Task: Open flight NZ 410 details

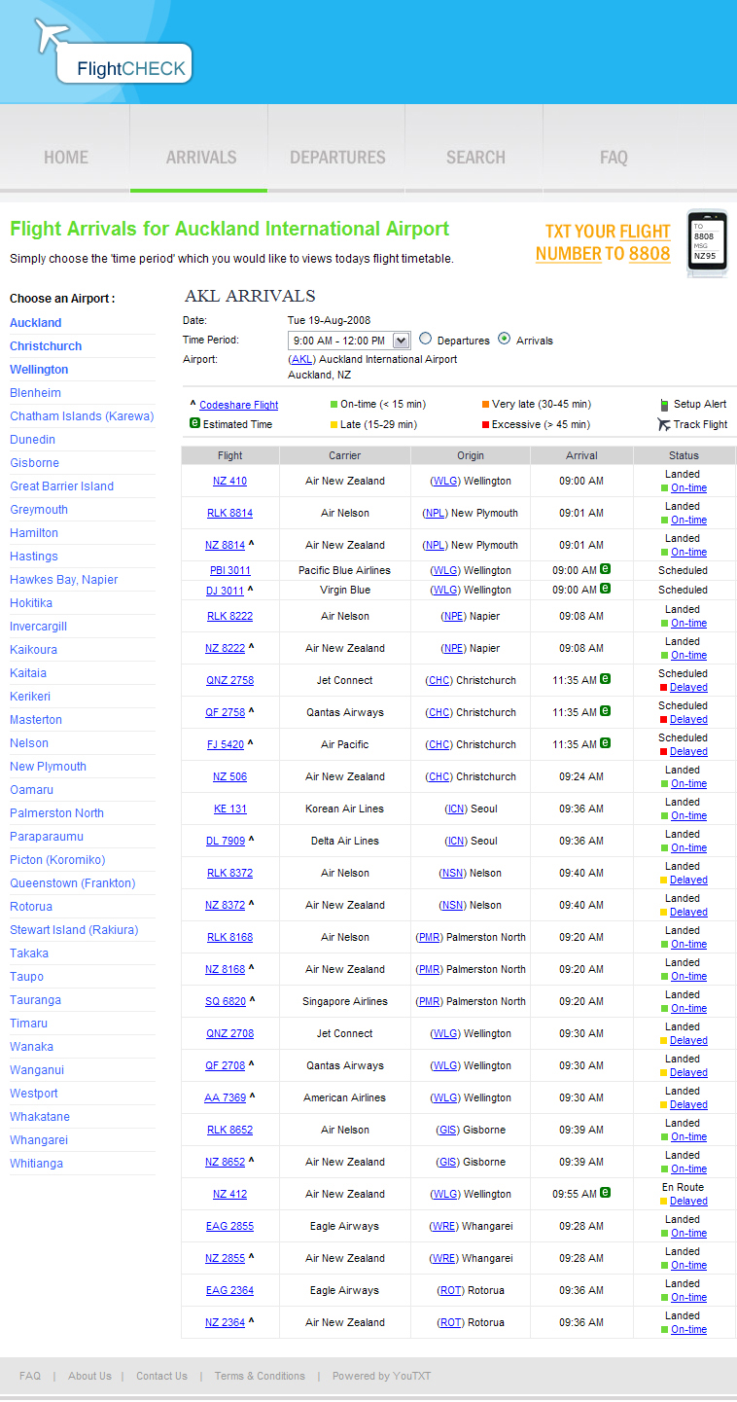Action: point(229,481)
